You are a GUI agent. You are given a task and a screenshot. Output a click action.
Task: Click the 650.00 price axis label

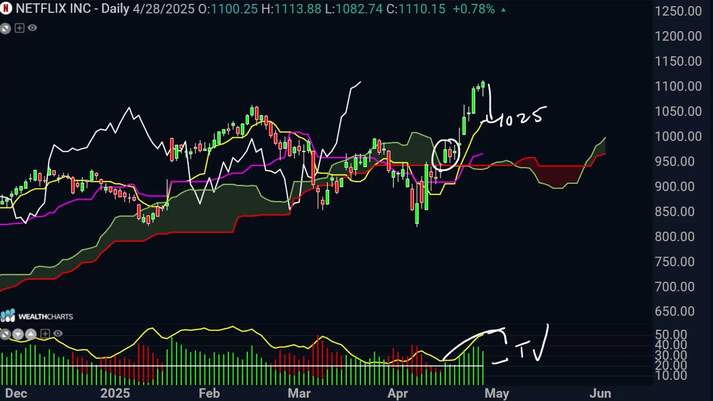click(675, 311)
